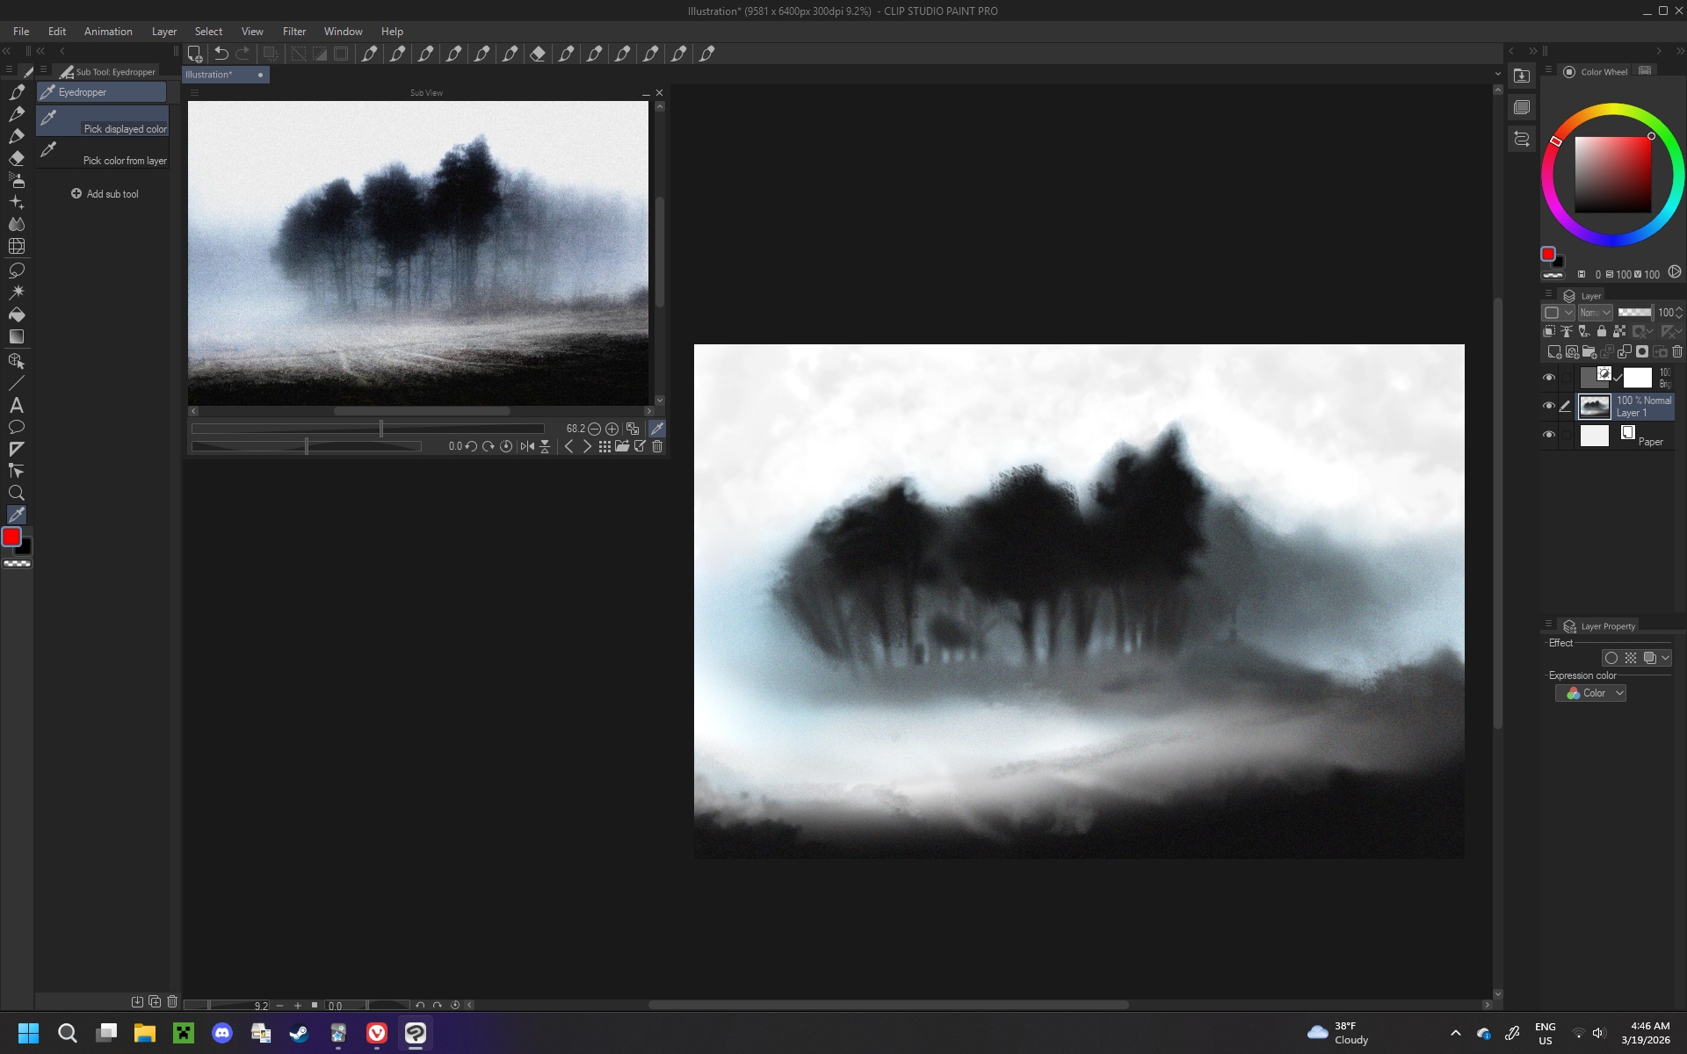This screenshot has height=1054, width=1687.
Task: Select the Fill bucket tool
Action: click(17, 314)
